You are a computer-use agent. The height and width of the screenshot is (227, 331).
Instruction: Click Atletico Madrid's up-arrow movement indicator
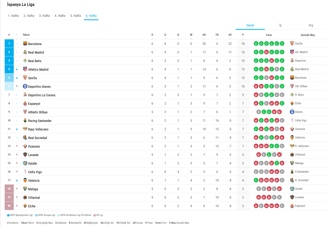[17, 69]
